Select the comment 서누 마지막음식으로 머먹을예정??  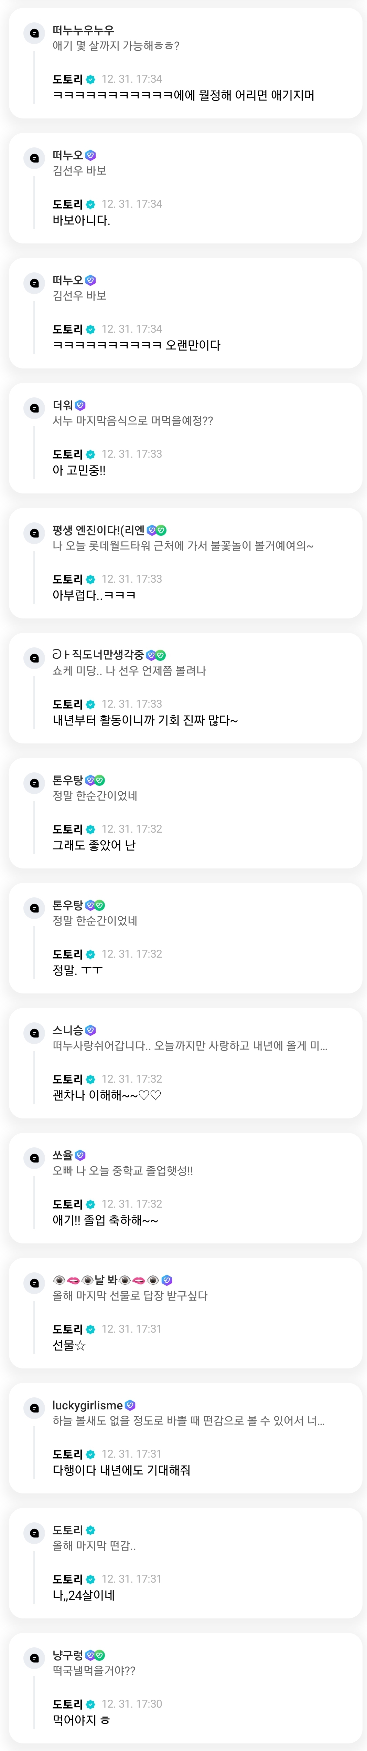click(x=133, y=421)
